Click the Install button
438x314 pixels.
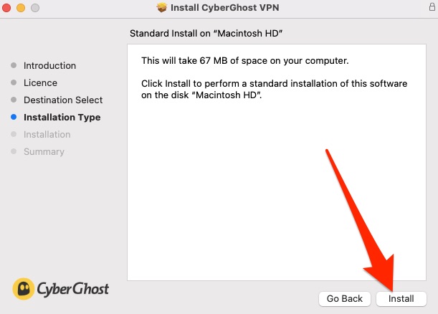click(401, 299)
